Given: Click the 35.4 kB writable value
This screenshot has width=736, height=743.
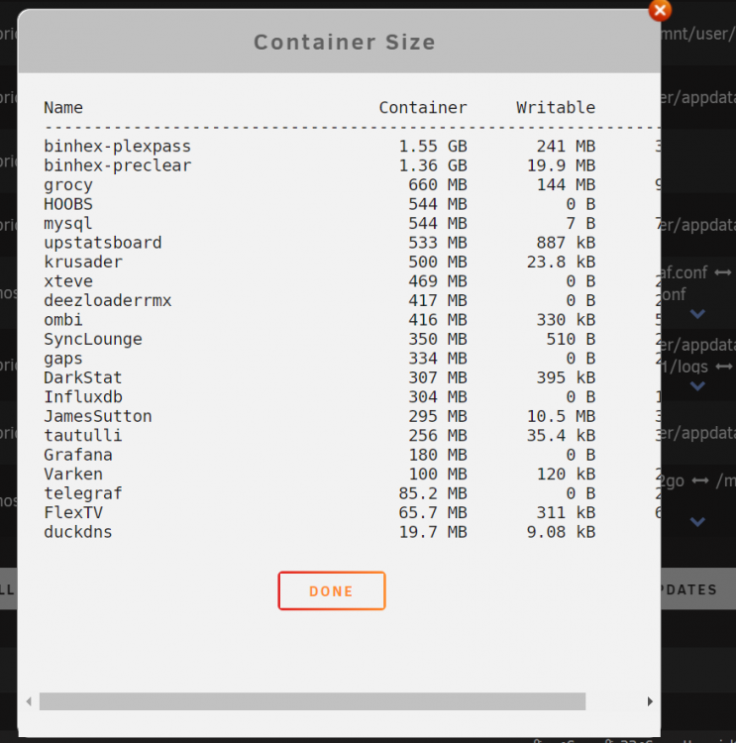Looking at the screenshot, I should 561,436.
